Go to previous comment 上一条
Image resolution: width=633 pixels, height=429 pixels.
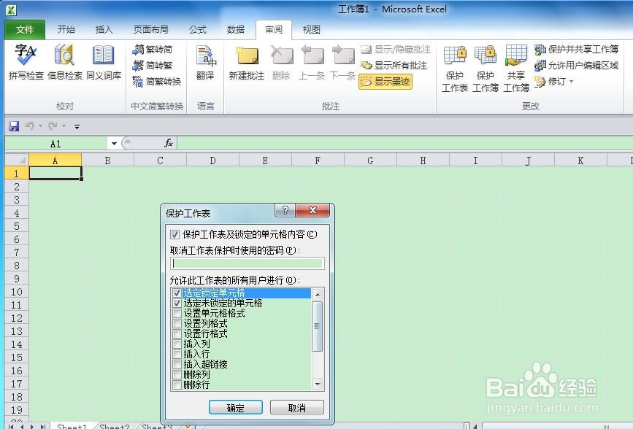(311, 63)
